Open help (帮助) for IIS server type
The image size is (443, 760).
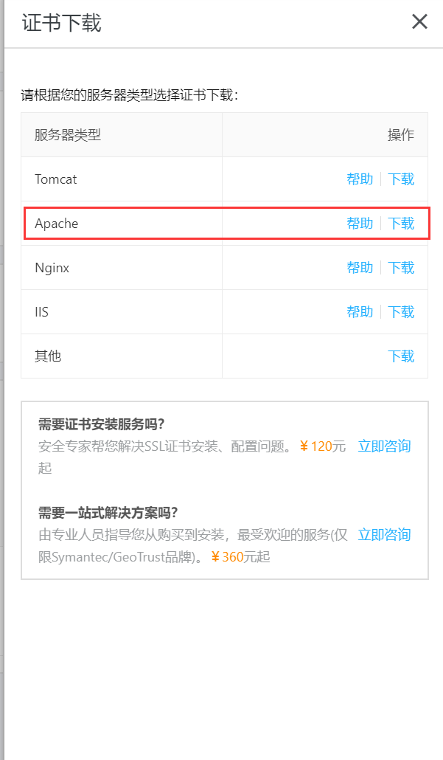360,311
